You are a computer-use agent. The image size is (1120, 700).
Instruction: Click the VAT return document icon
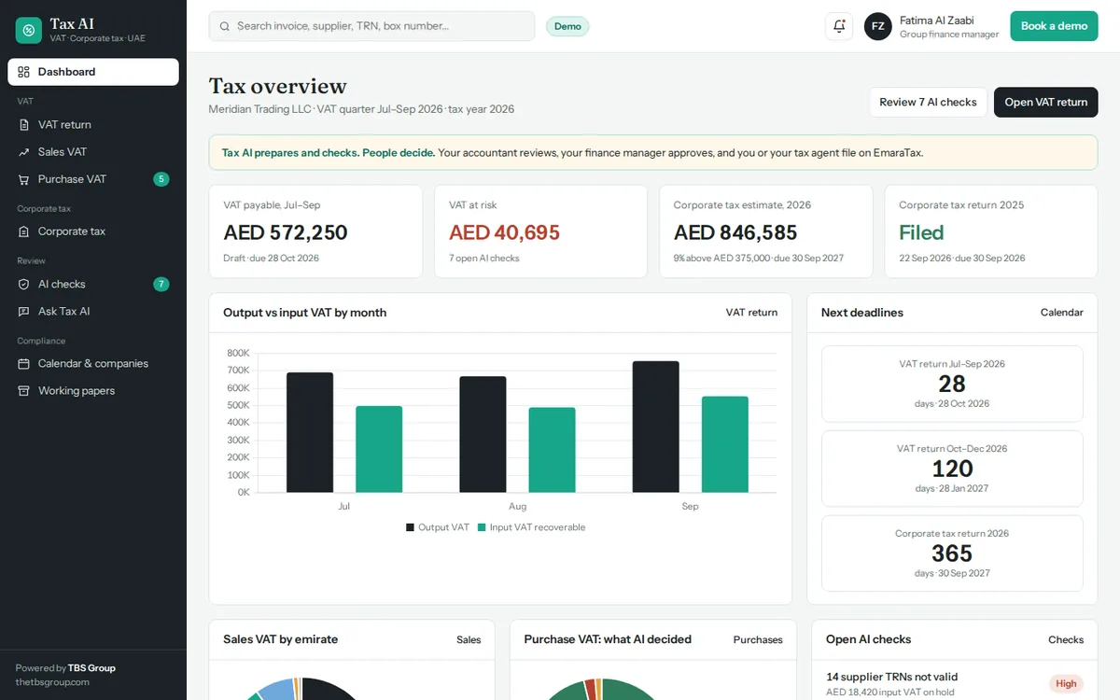point(24,124)
